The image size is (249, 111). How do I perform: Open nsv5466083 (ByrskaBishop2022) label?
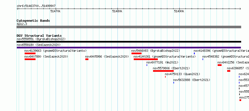coord(156,51)
